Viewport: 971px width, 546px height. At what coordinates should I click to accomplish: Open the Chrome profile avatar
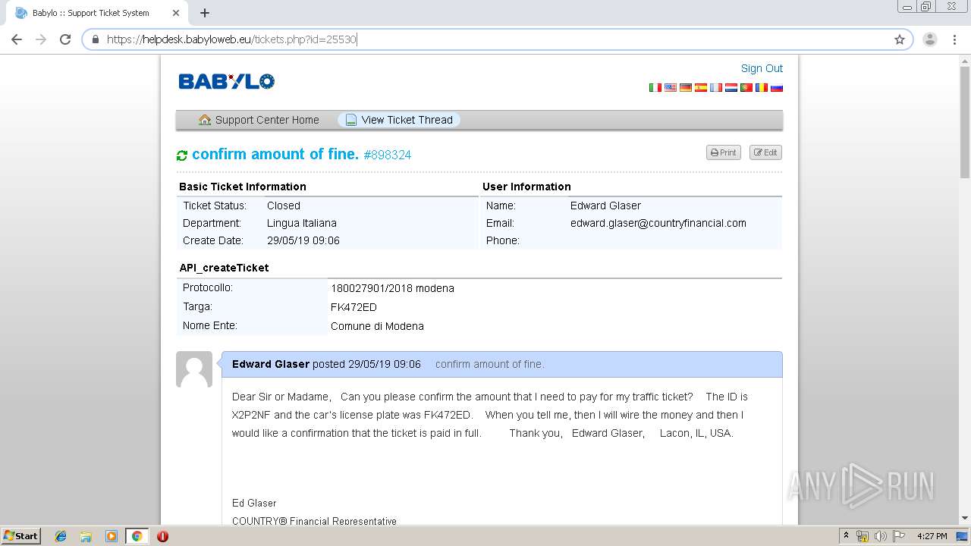click(929, 39)
